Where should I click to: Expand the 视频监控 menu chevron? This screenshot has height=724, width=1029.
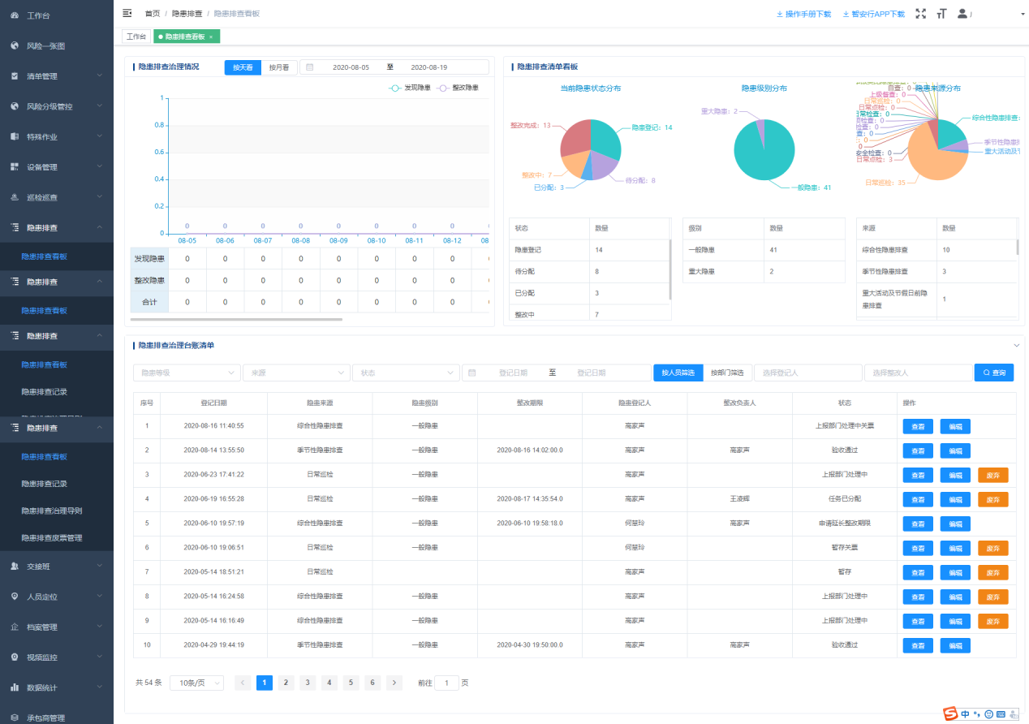click(99, 657)
